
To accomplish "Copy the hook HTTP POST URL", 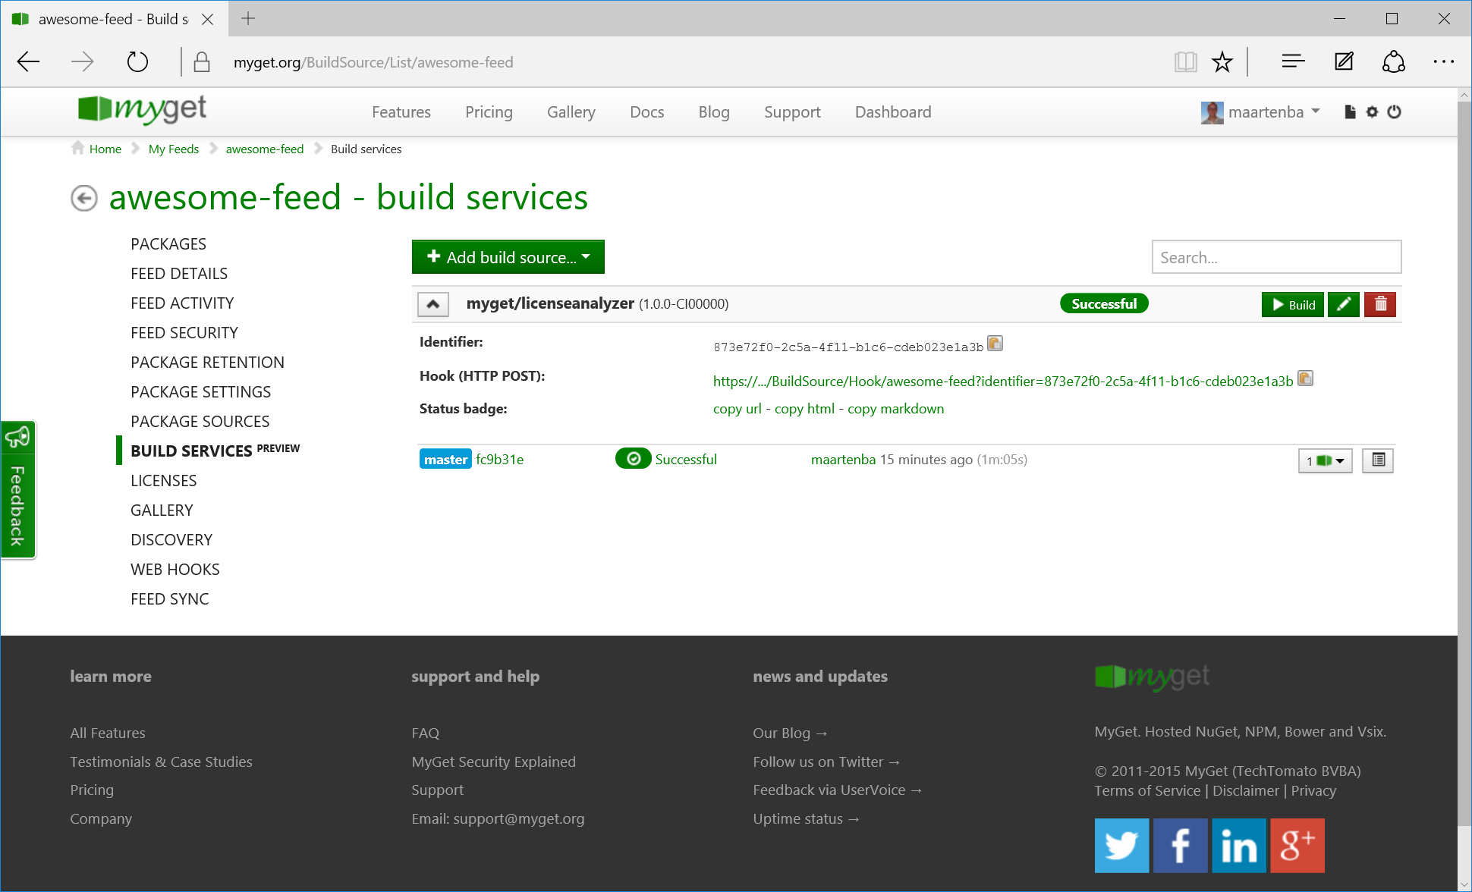I will click(1305, 378).
